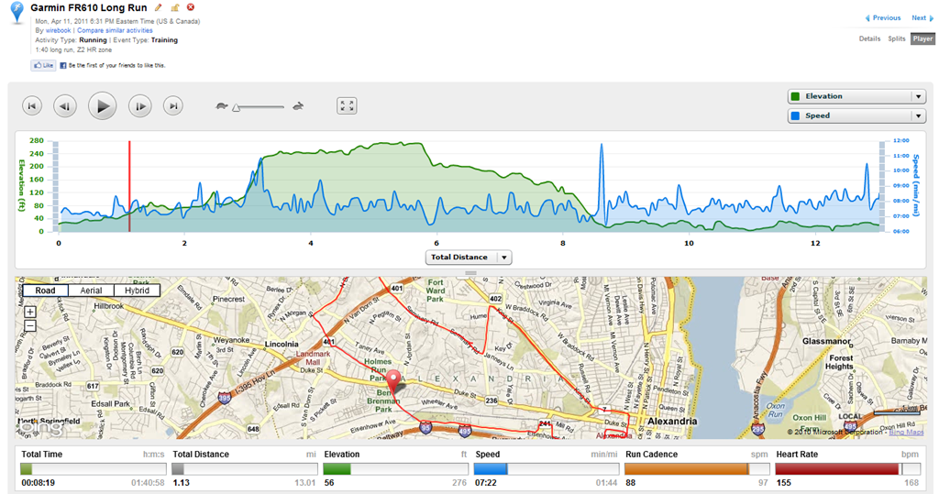Click the blue running activity pin icon
Image resolution: width=939 pixels, height=494 pixels.
18,13
